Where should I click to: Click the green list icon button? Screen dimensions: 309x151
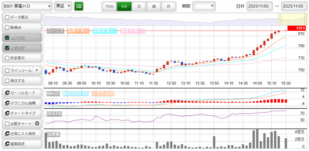79,6
